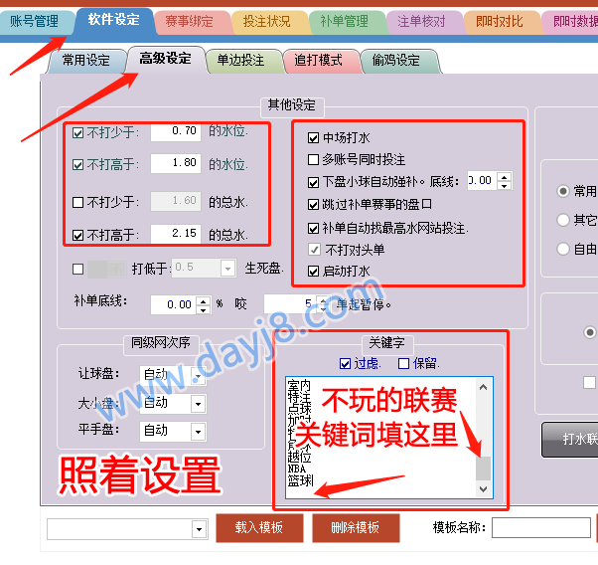Click the 删除模板 button
Image resolution: width=598 pixels, height=565 pixels.
click(x=356, y=528)
